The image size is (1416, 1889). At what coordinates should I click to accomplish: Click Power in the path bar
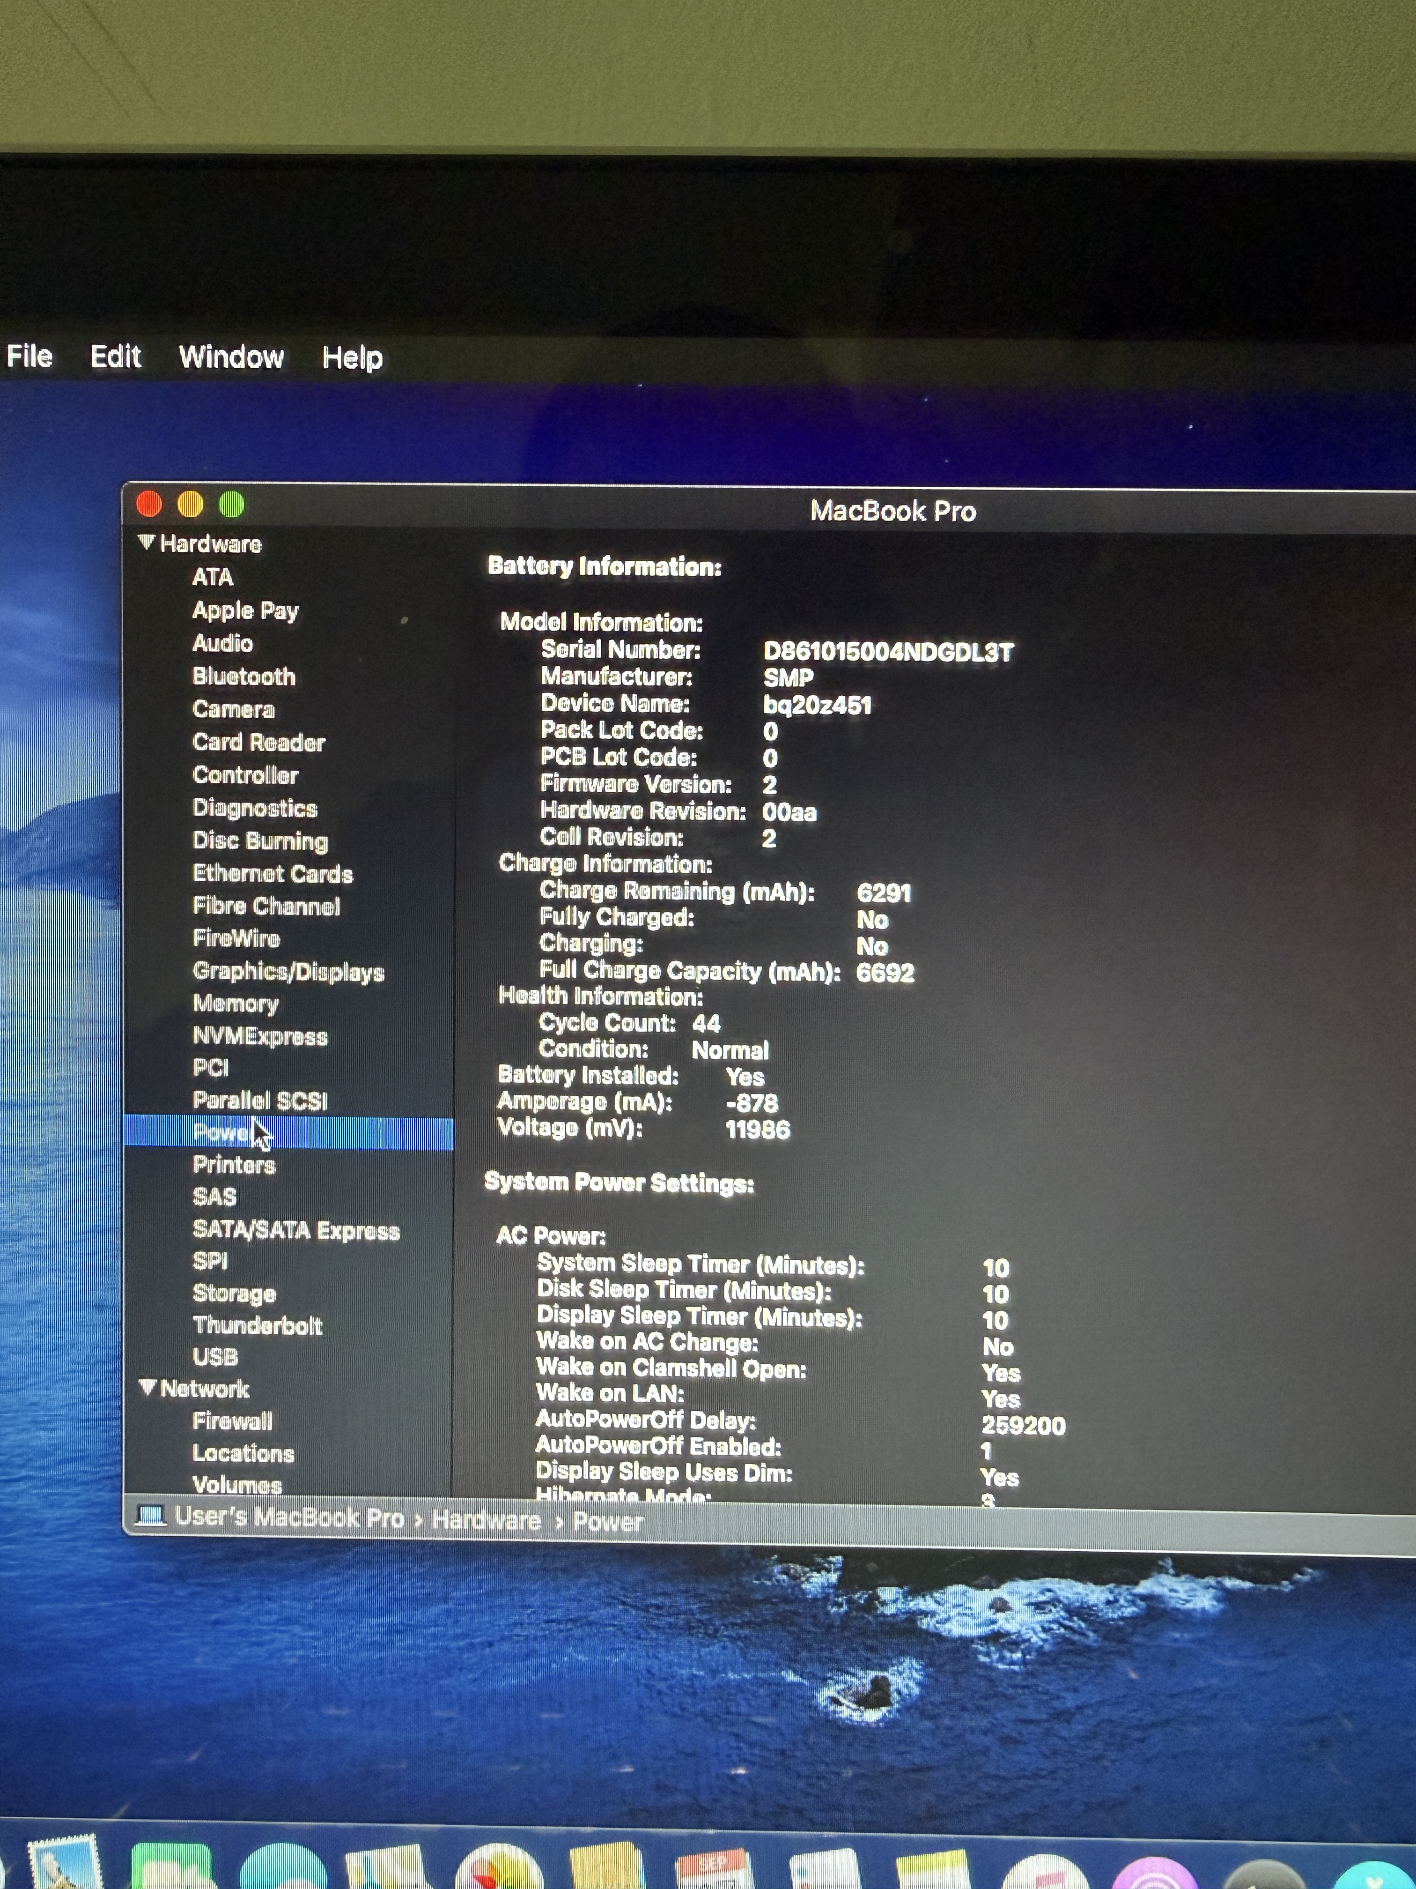(608, 1522)
